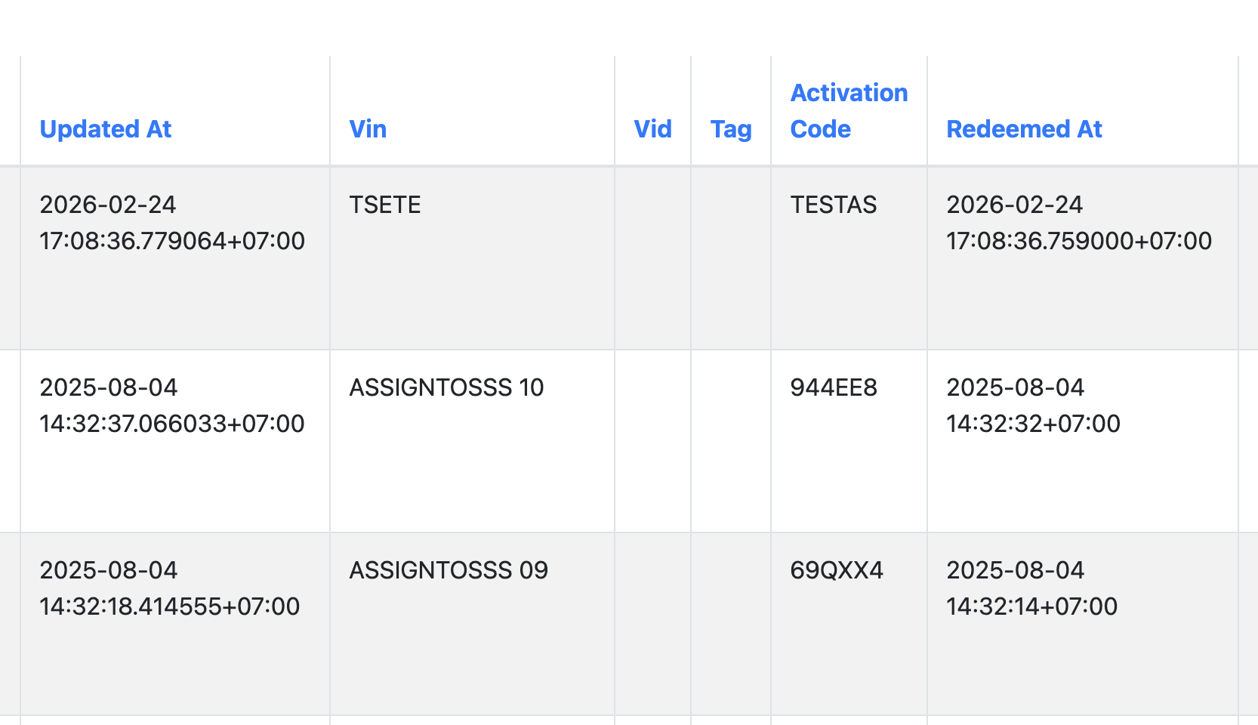
Task: Click activation code TESTAS
Action: point(833,205)
